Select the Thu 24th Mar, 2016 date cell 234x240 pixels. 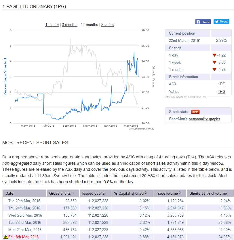click(x=24, y=208)
